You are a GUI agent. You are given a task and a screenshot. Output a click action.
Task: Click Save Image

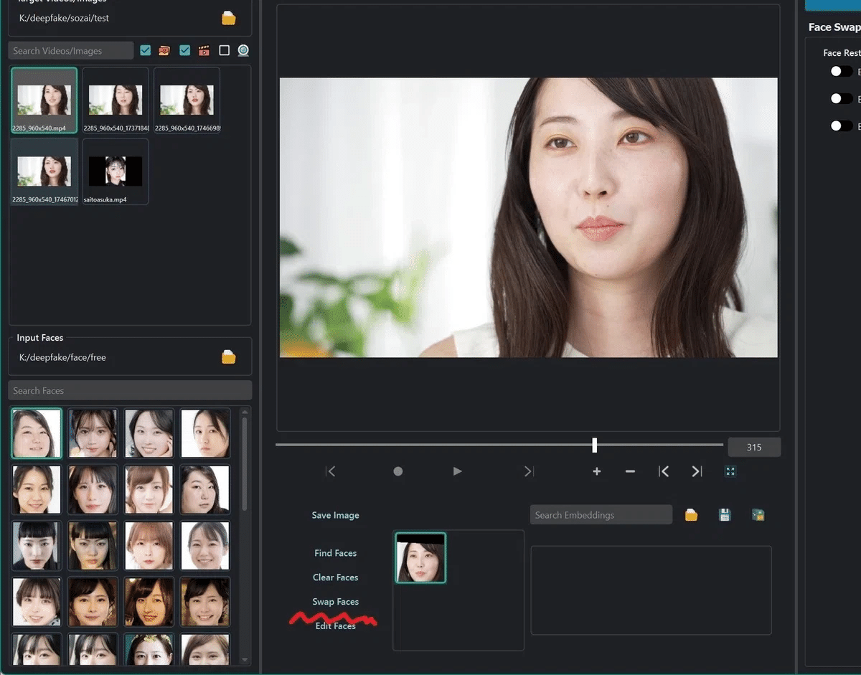(335, 515)
